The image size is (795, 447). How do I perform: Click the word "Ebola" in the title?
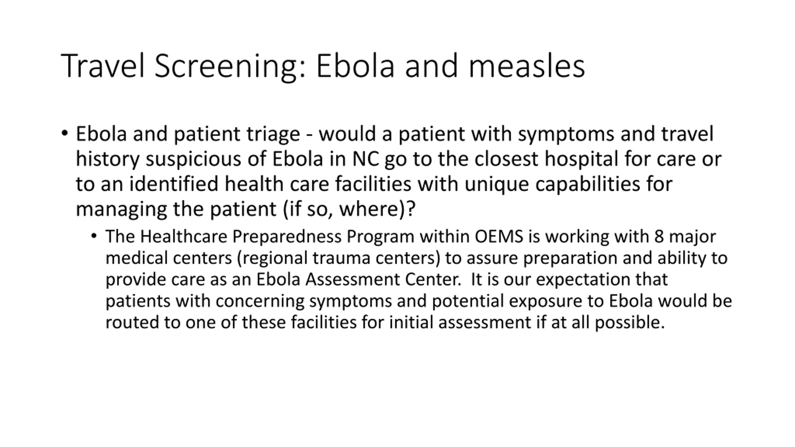pyautogui.click(x=355, y=66)
